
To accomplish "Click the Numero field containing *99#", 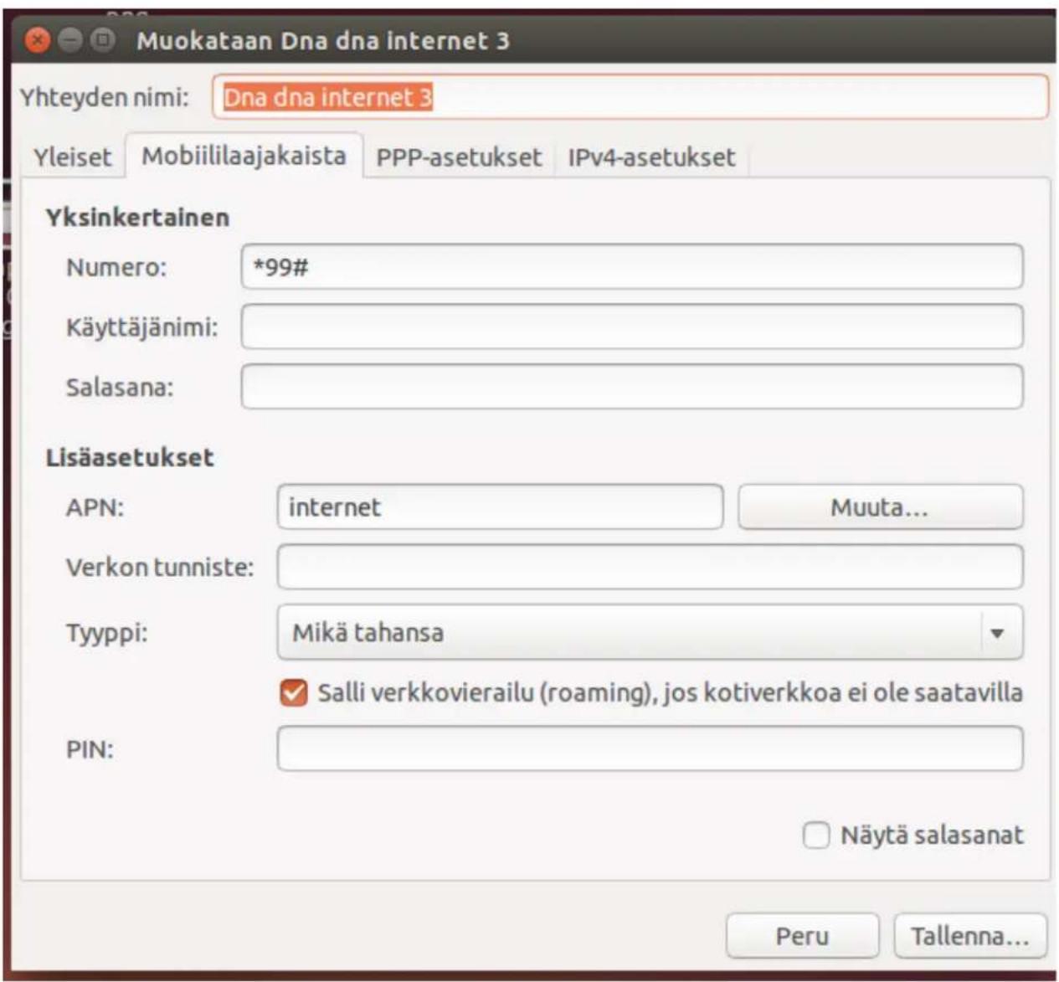I will pos(632,267).
